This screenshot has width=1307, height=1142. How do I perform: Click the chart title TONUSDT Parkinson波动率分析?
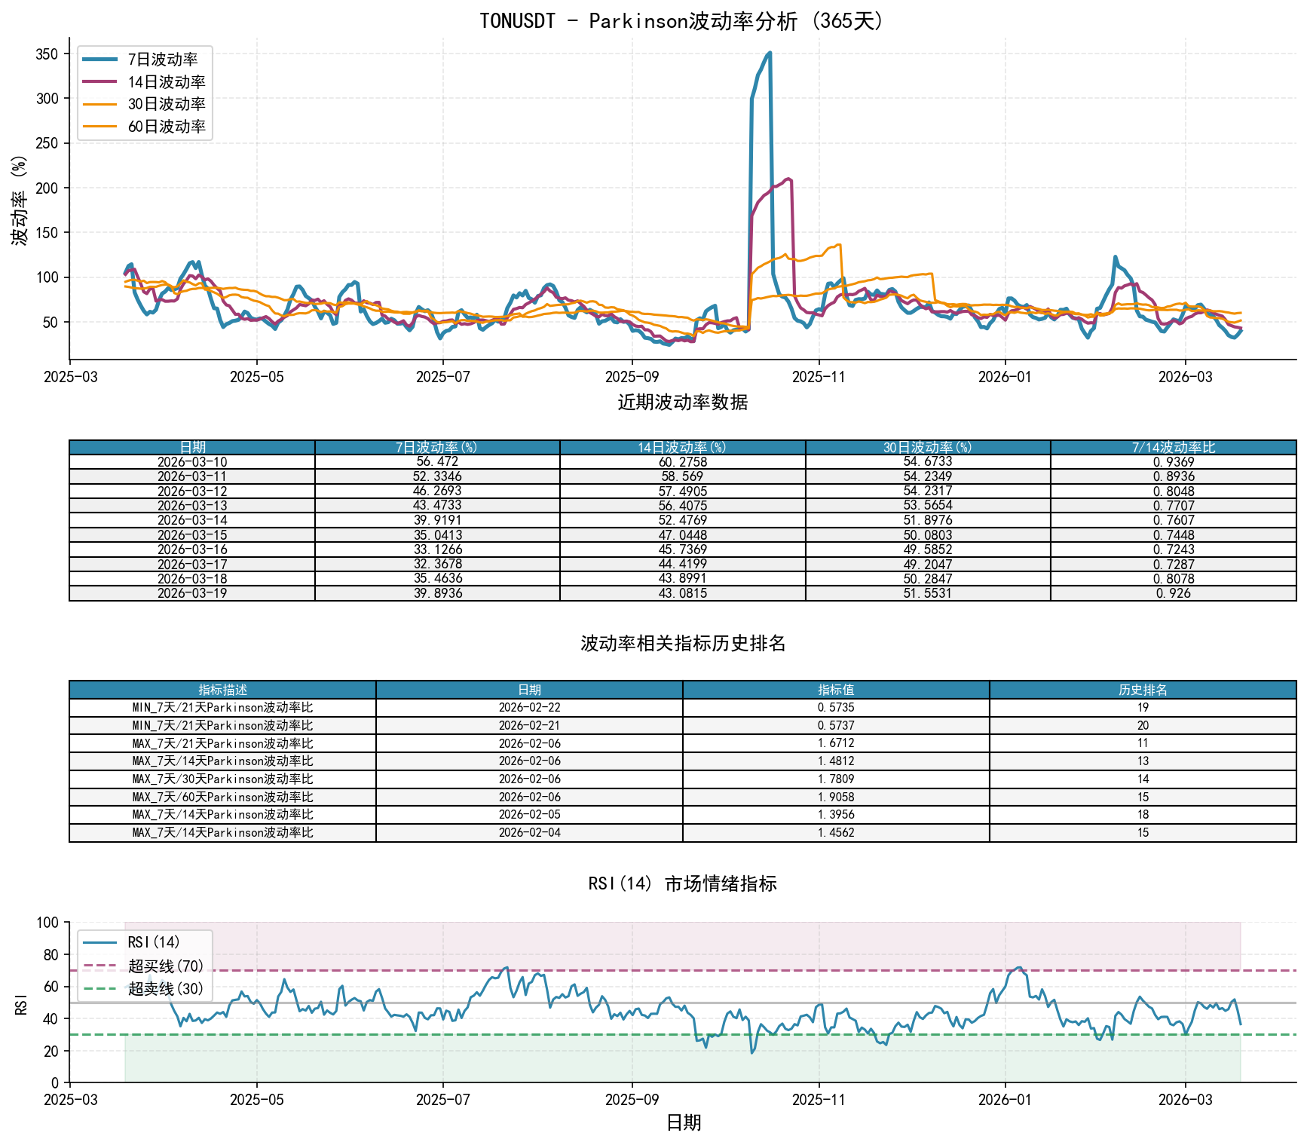pos(682,20)
